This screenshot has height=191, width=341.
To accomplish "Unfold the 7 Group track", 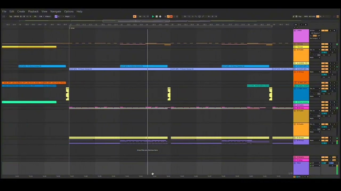I will [x=295, y=47].
